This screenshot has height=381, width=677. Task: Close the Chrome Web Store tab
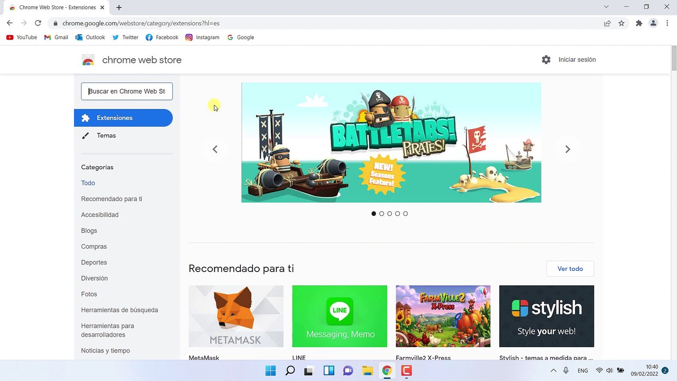(x=103, y=7)
